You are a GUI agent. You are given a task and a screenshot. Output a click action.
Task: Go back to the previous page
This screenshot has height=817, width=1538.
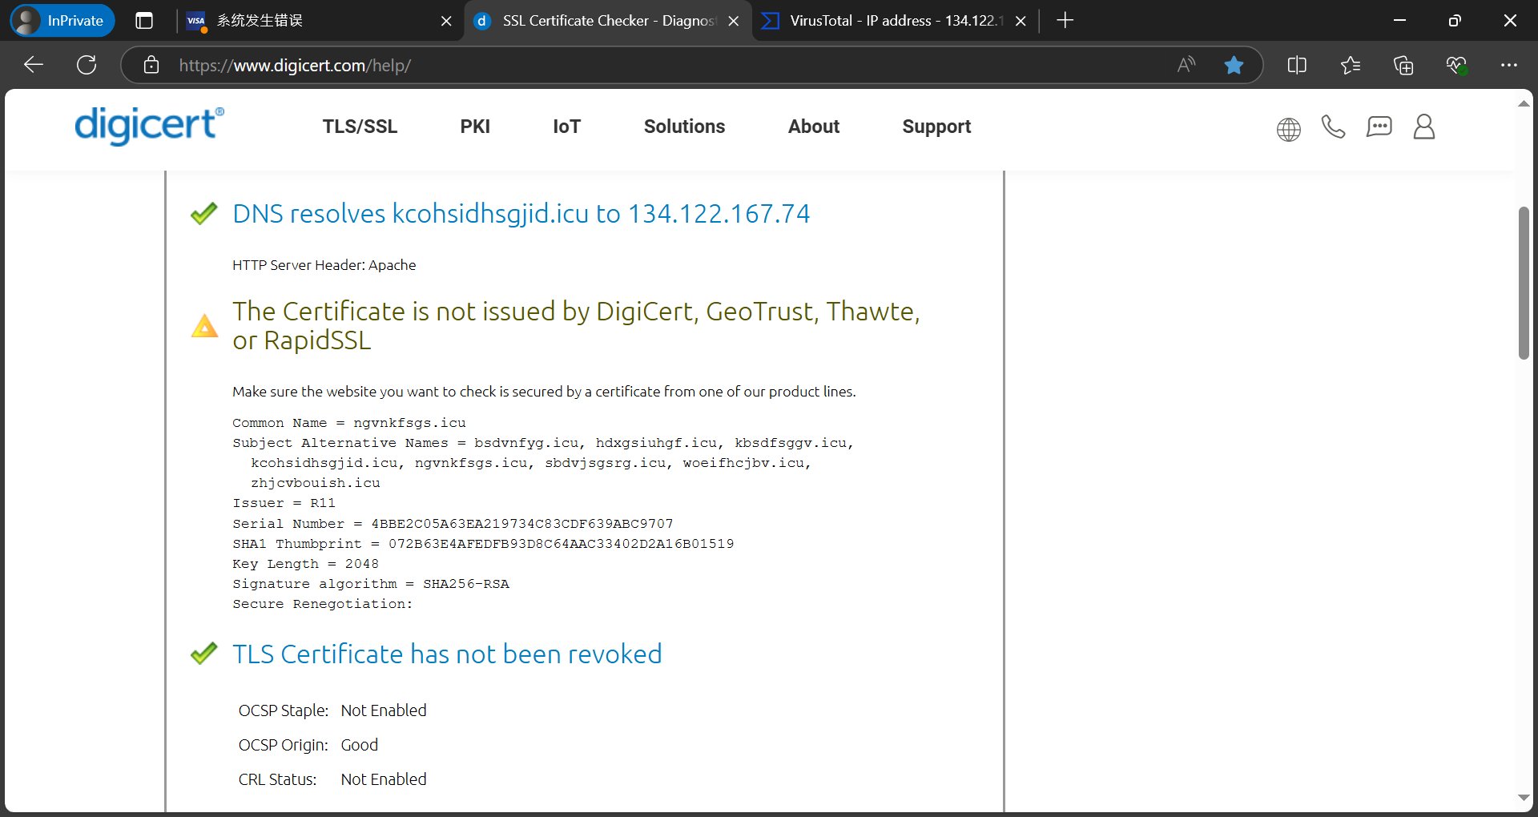34,65
